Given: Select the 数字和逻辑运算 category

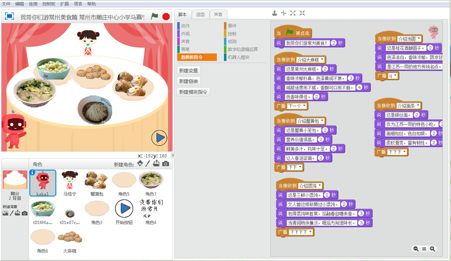Looking at the screenshot, I should click(x=243, y=49).
